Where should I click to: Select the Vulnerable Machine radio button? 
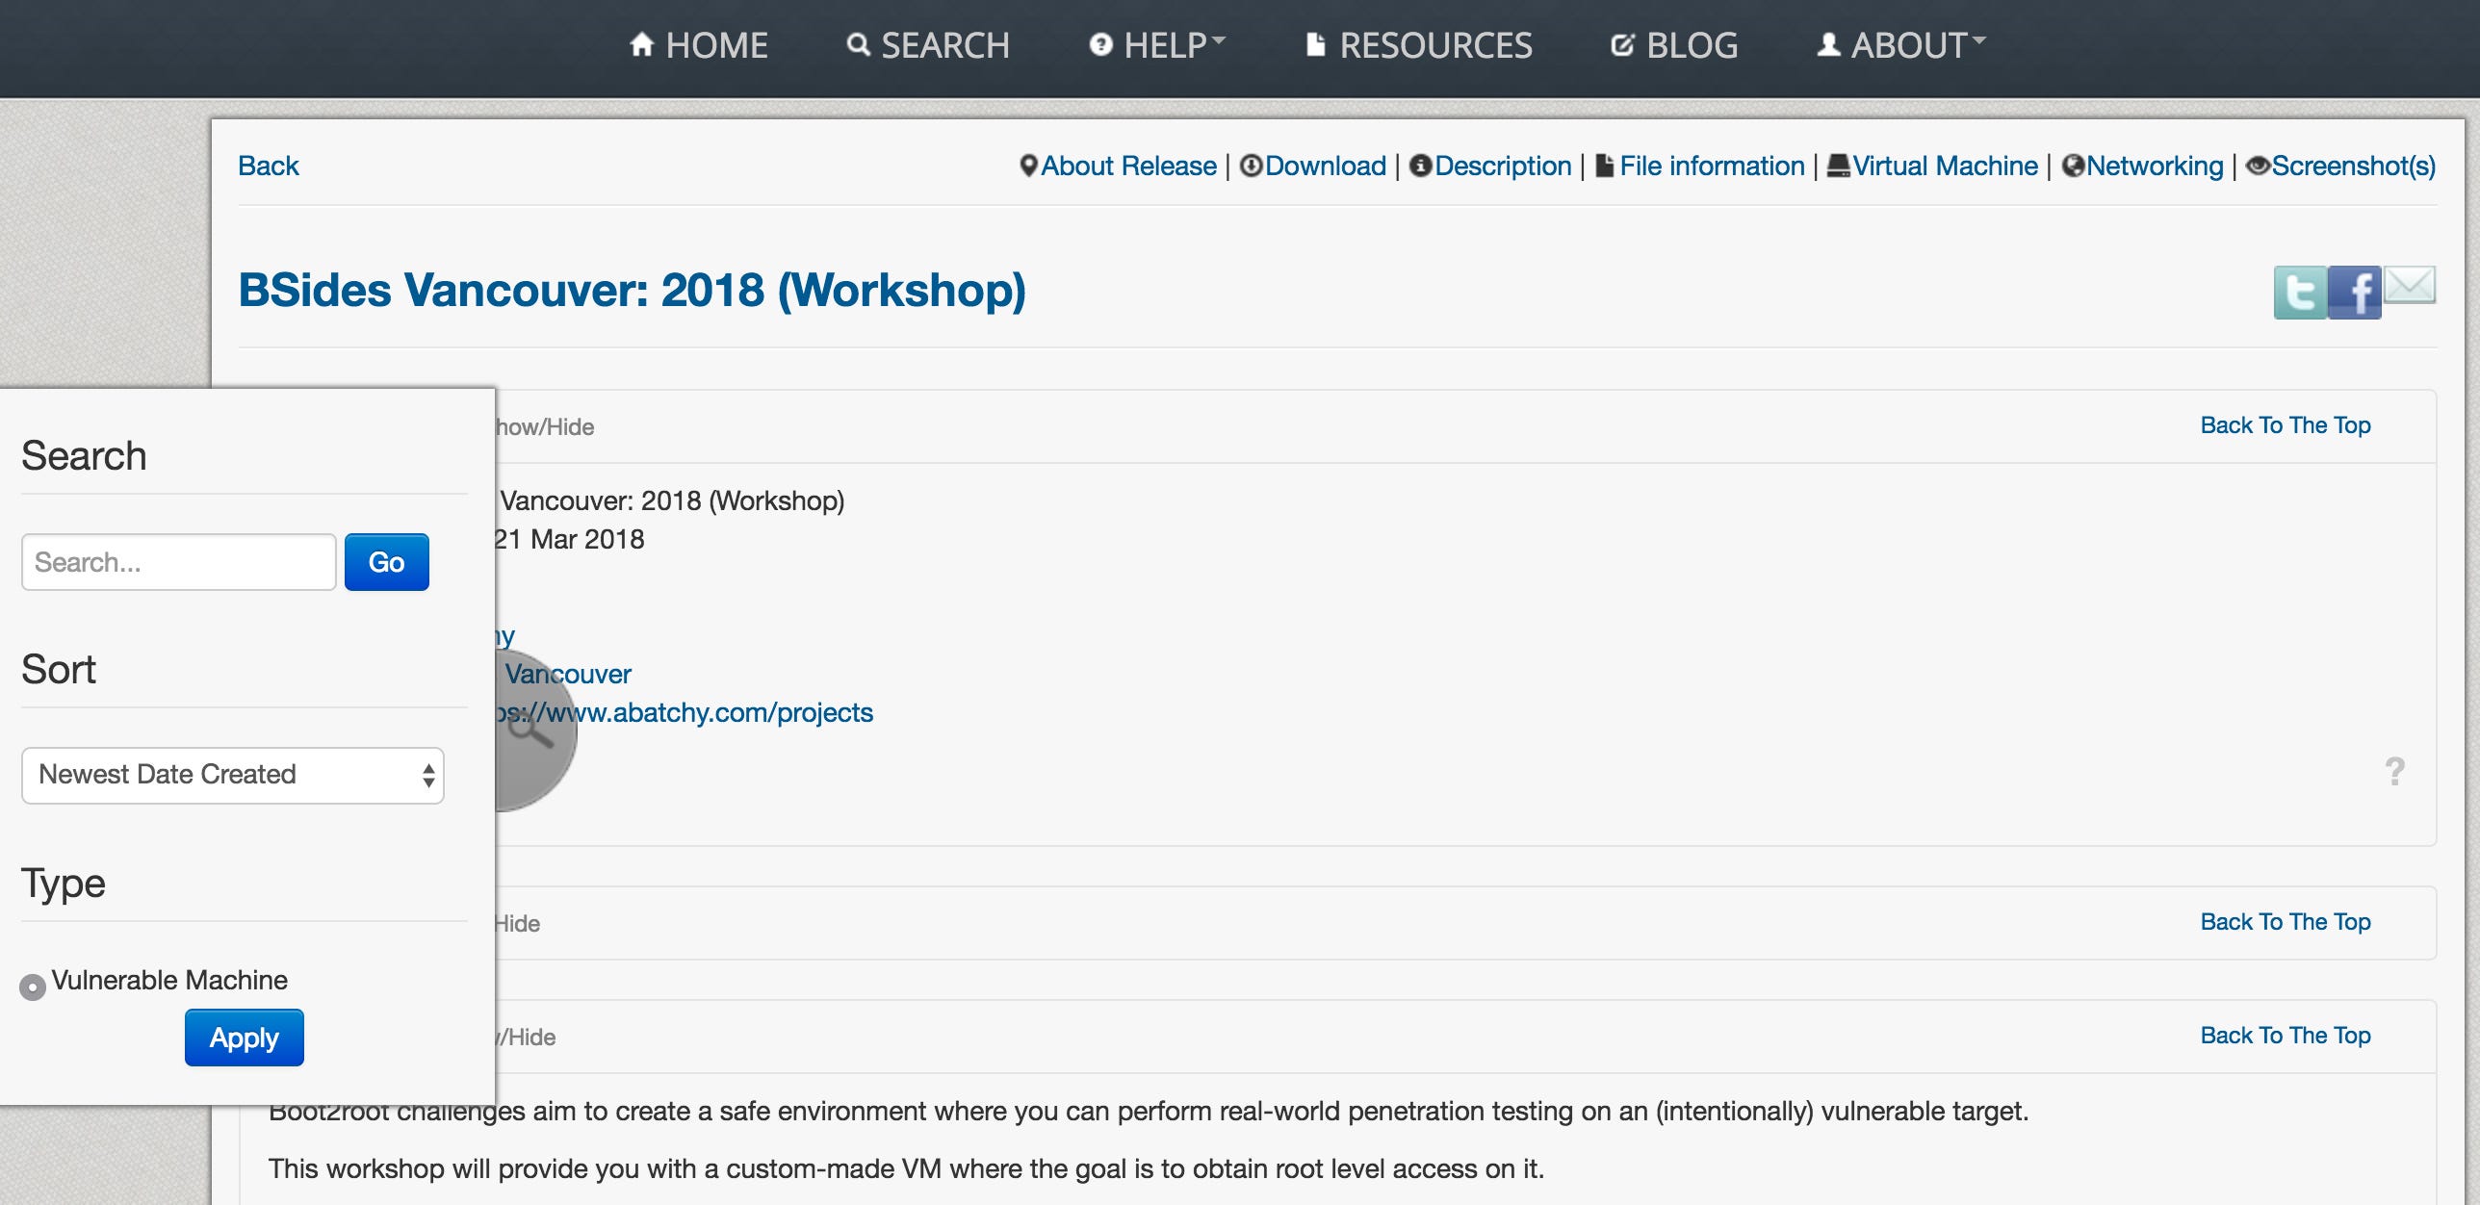(33, 987)
